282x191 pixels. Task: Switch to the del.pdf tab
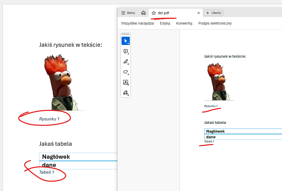click(x=176, y=13)
